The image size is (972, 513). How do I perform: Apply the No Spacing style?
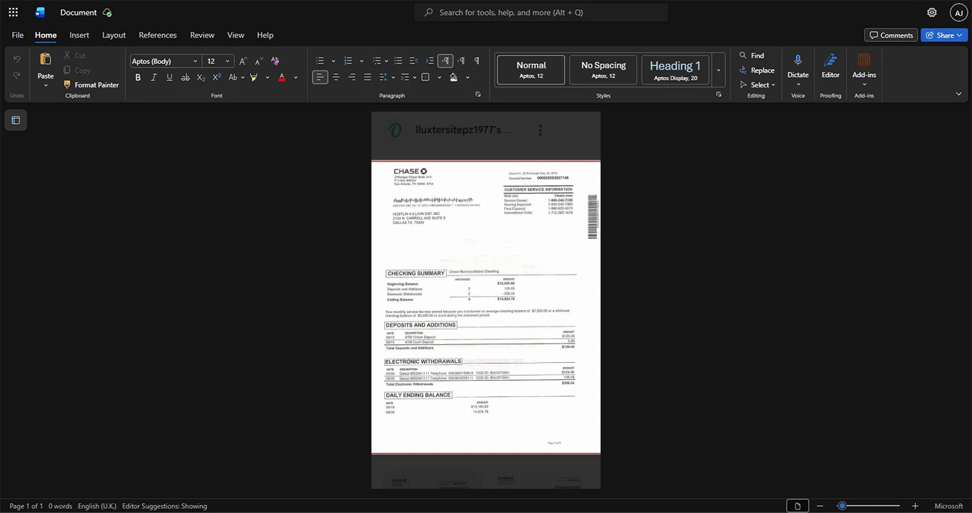pyautogui.click(x=603, y=70)
